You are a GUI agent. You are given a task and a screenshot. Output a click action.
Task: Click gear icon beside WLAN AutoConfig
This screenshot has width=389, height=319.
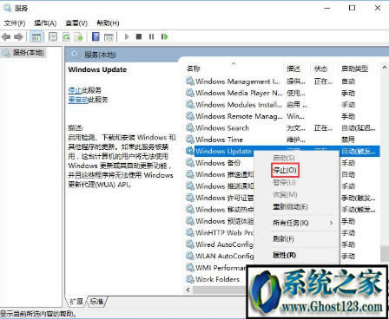coord(190,256)
